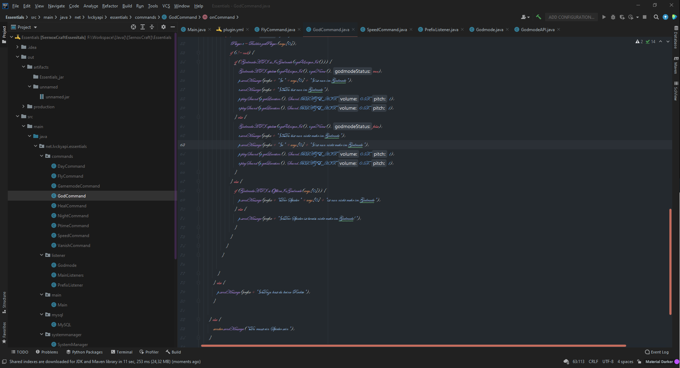Expand the production folder
Image resolution: width=680 pixels, height=368 pixels.
click(23, 107)
